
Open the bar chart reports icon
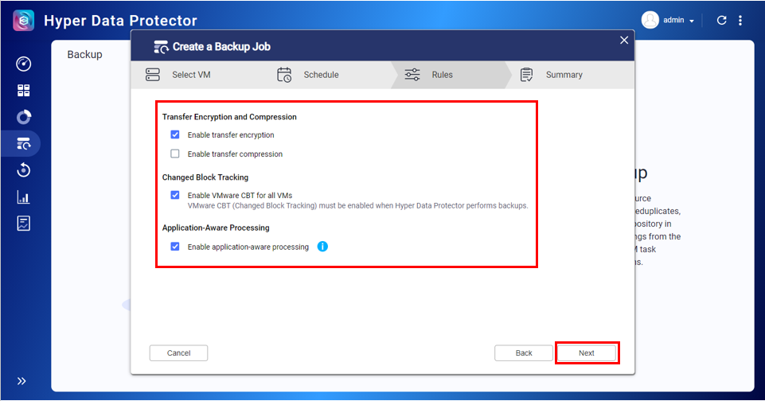pyautogui.click(x=23, y=197)
